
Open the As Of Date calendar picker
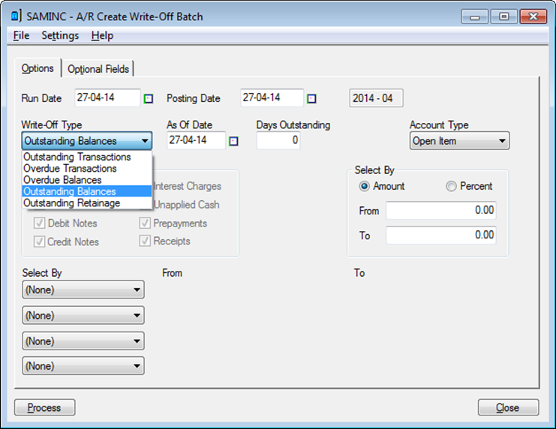pyautogui.click(x=233, y=141)
